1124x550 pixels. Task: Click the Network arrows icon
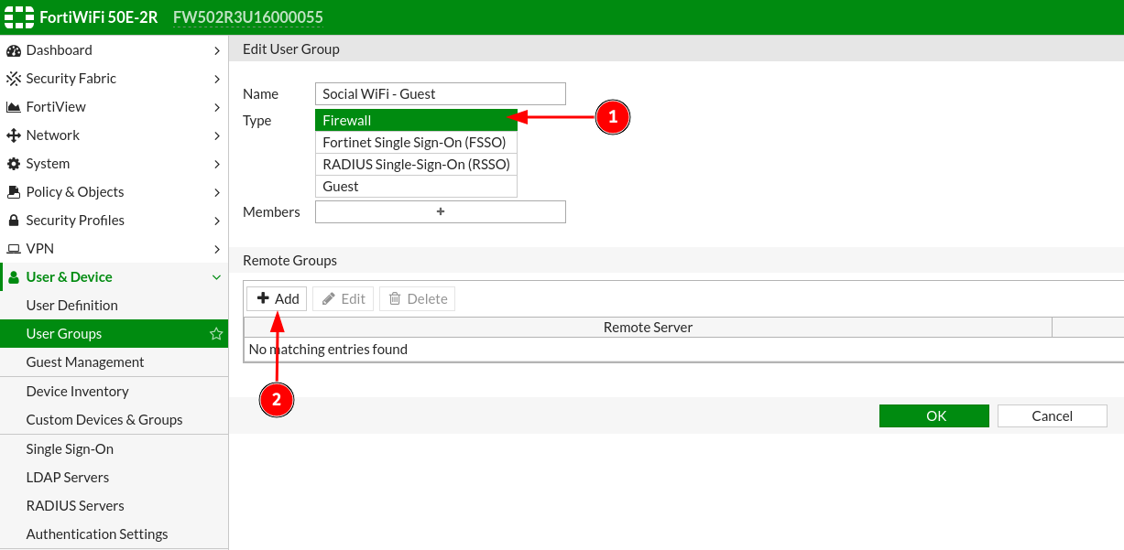[x=14, y=135]
